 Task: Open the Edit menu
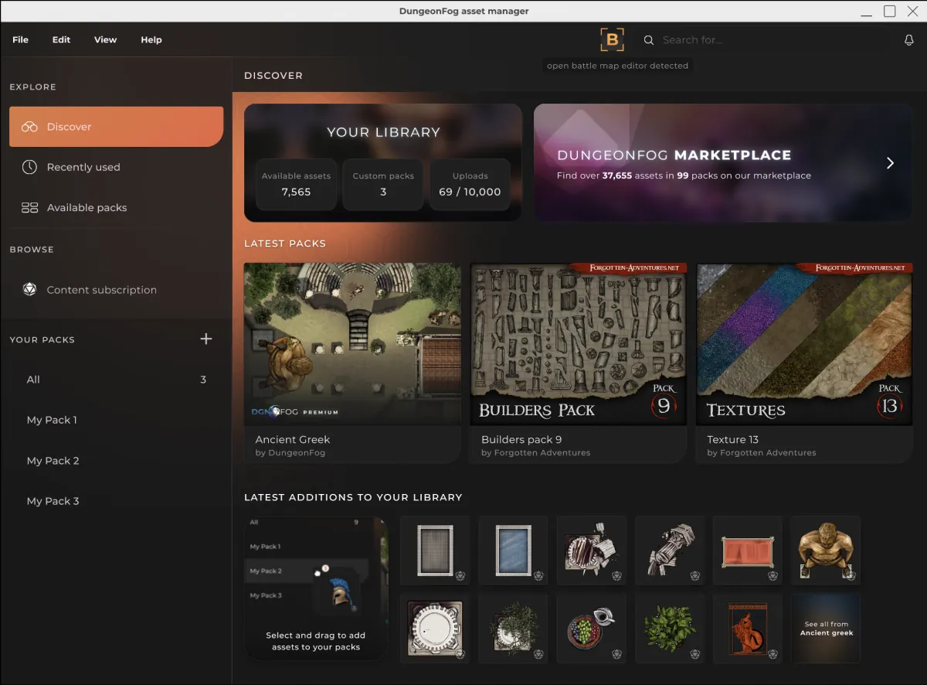pos(61,39)
